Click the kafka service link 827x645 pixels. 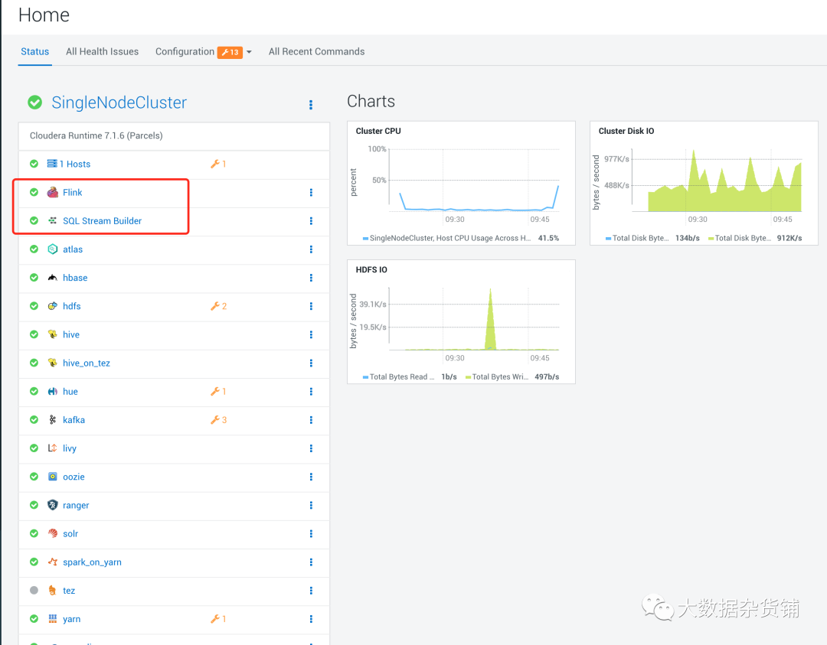click(x=74, y=420)
